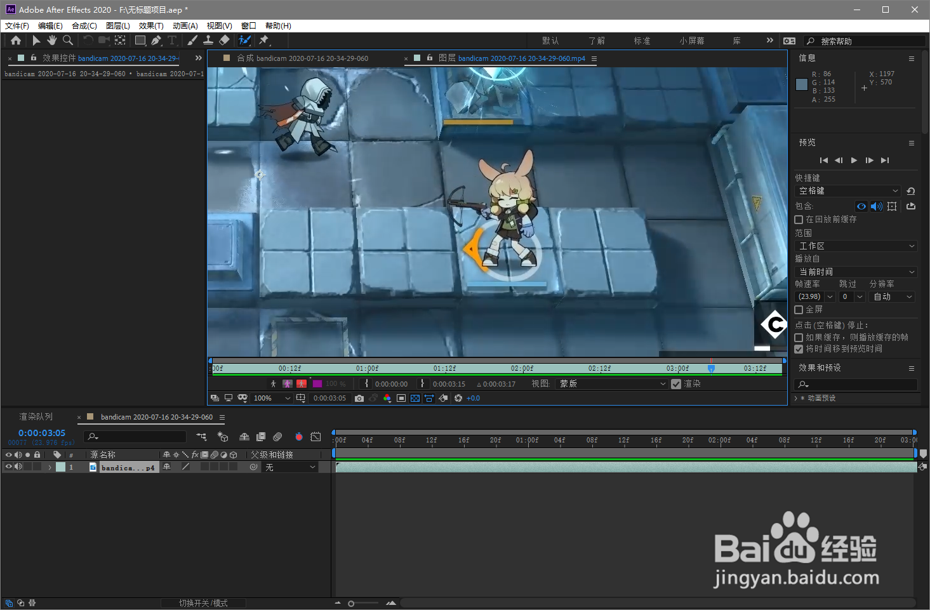Image resolution: width=930 pixels, height=610 pixels.
Task: Select the Eraser tool
Action: click(x=224, y=41)
